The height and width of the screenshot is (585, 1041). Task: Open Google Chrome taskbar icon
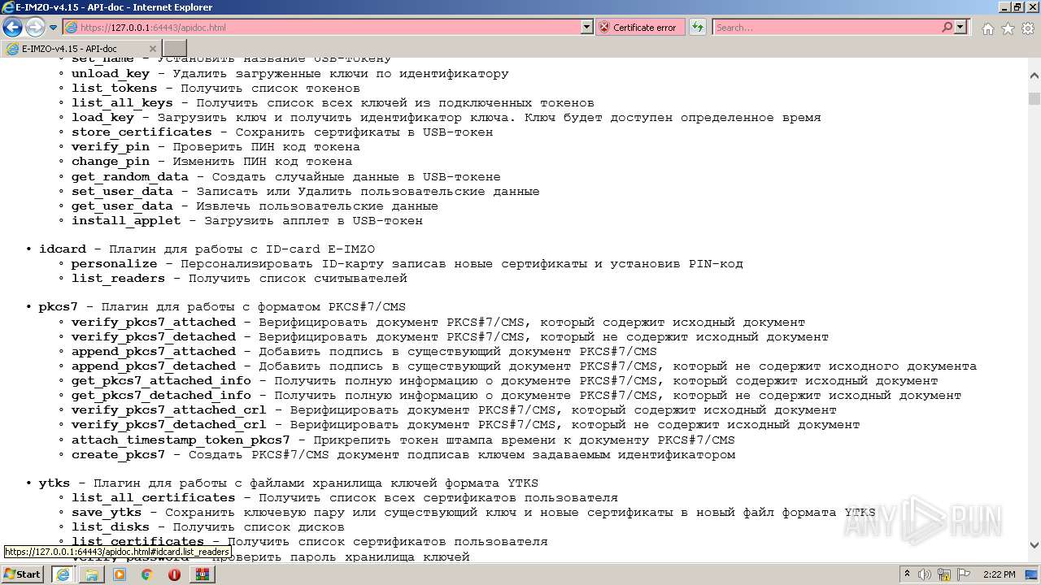[147, 574]
